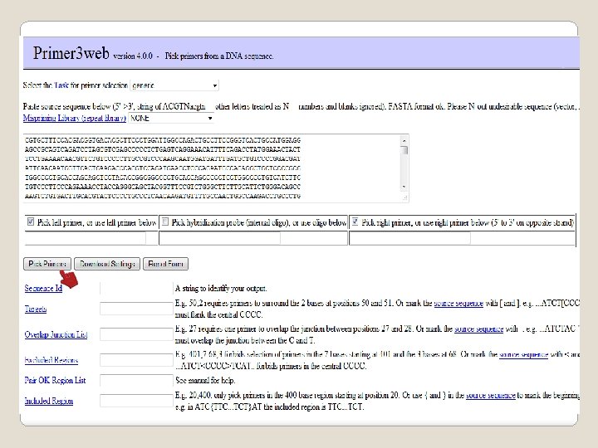Follow source sequence link in Excluded Regions description

[523, 355]
